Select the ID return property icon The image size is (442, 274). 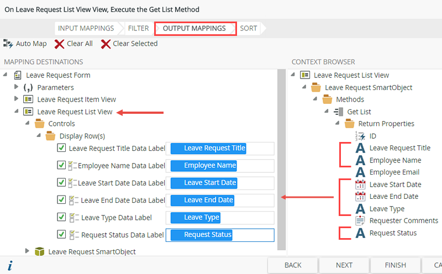[x=360, y=136]
